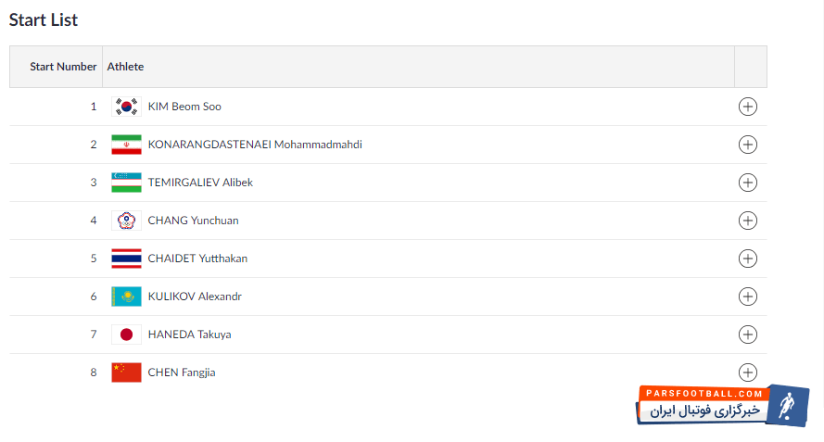
Task: Expand the KULIKOV Alexandr entry
Action: (747, 297)
